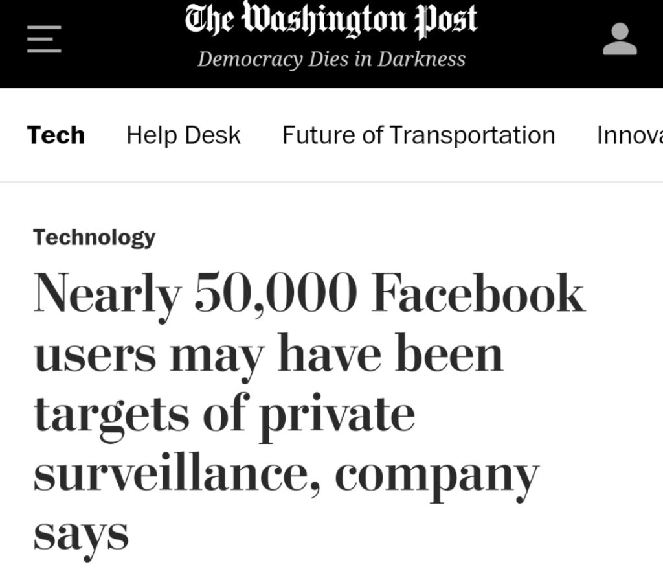Select the partially visible Innovations tab
The image size is (663, 569).
point(629,135)
